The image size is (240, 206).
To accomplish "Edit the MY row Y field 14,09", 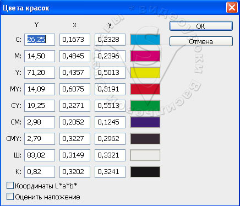I will pos(40,89).
